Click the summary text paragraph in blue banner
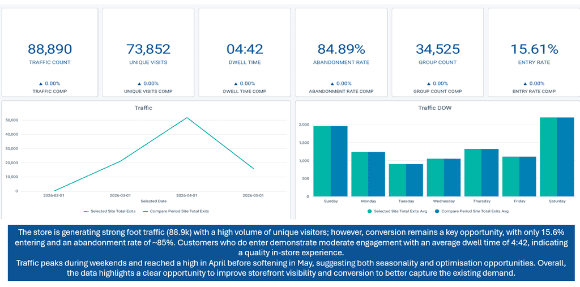Image resolution: width=580 pixels, height=287 pixels. (291, 253)
